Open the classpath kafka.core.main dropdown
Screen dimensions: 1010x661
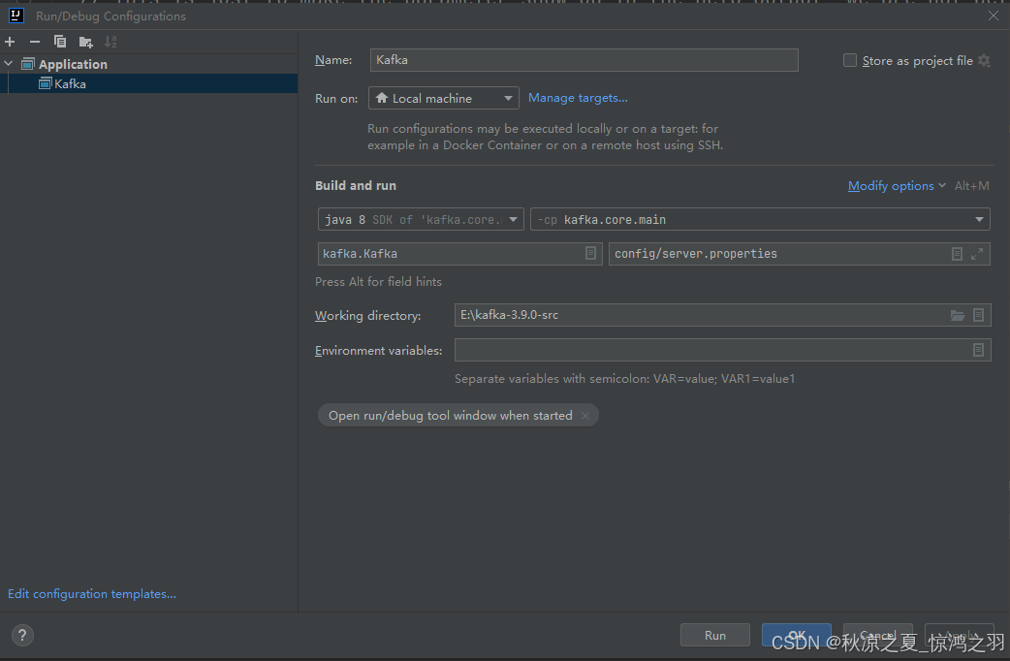[x=760, y=220]
